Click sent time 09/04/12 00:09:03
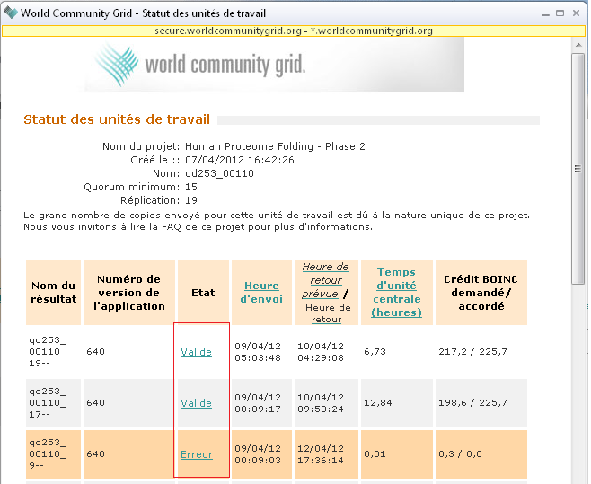The height and width of the screenshot is (484, 591). [x=258, y=454]
